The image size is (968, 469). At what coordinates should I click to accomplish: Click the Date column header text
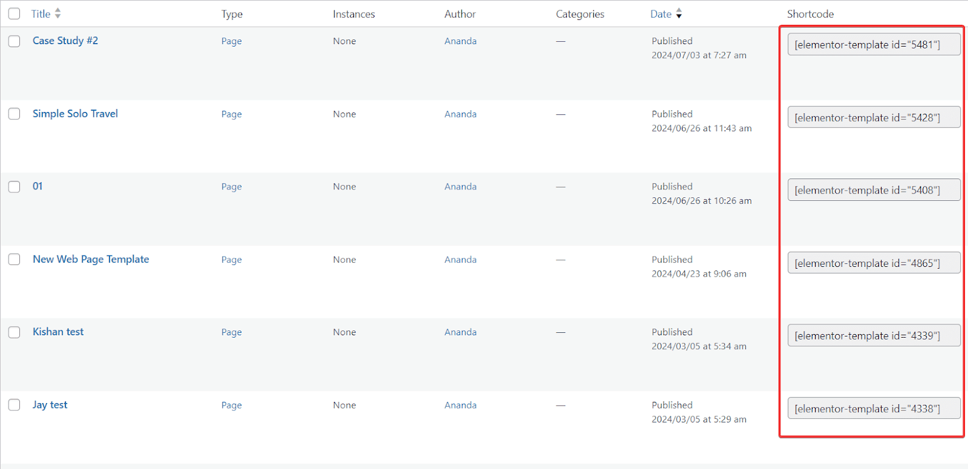[661, 14]
